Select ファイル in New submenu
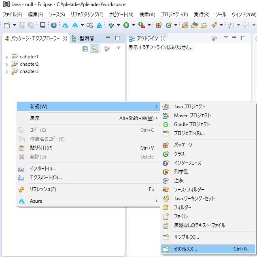This screenshot has width=257, height=257. pos(208,216)
